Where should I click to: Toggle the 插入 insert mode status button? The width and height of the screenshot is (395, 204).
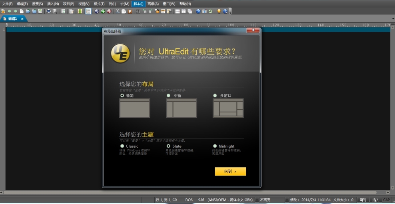click(x=375, y=200)
